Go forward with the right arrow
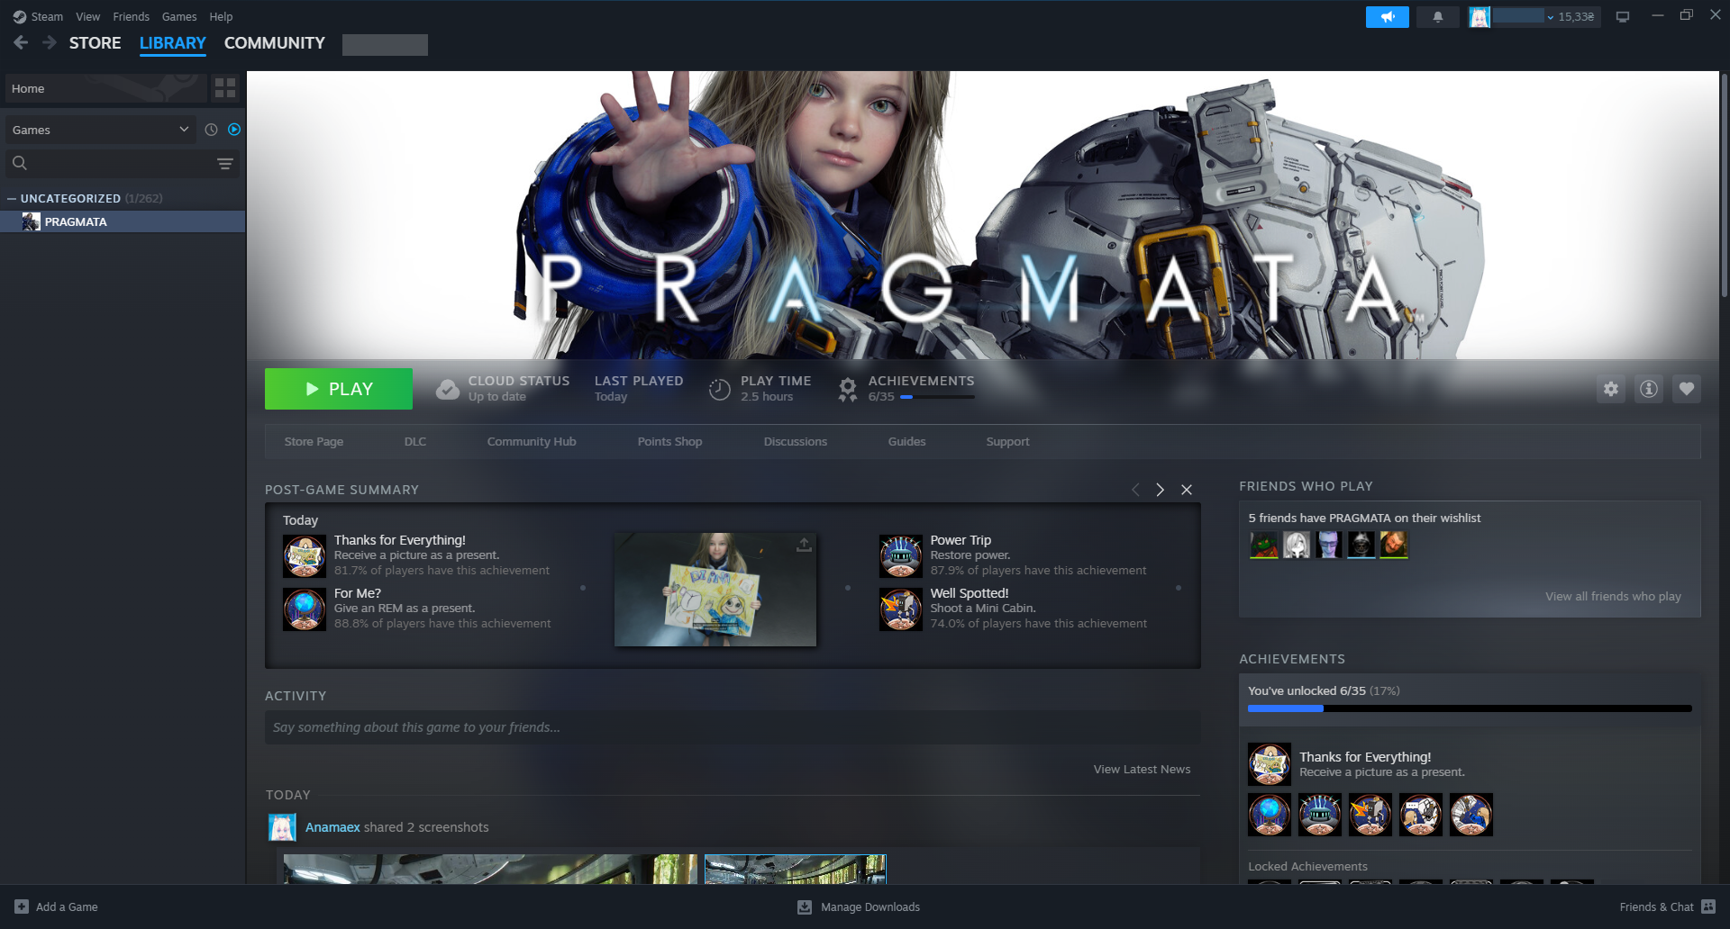 (50, 42)
